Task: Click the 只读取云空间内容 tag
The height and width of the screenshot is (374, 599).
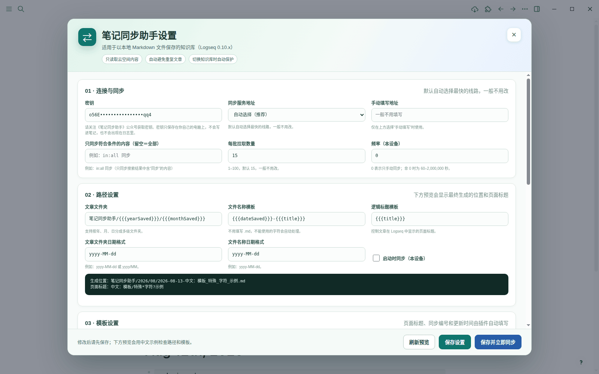Action: tap(122, 59)
